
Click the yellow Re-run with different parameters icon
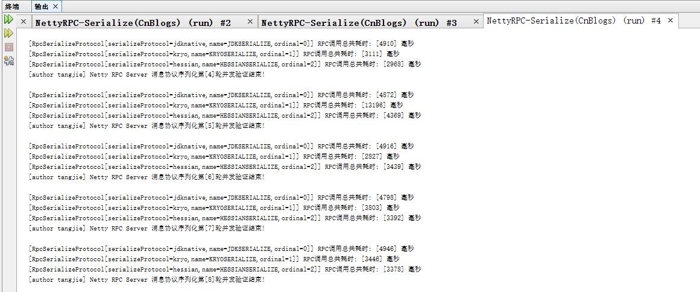click(8, 33)
